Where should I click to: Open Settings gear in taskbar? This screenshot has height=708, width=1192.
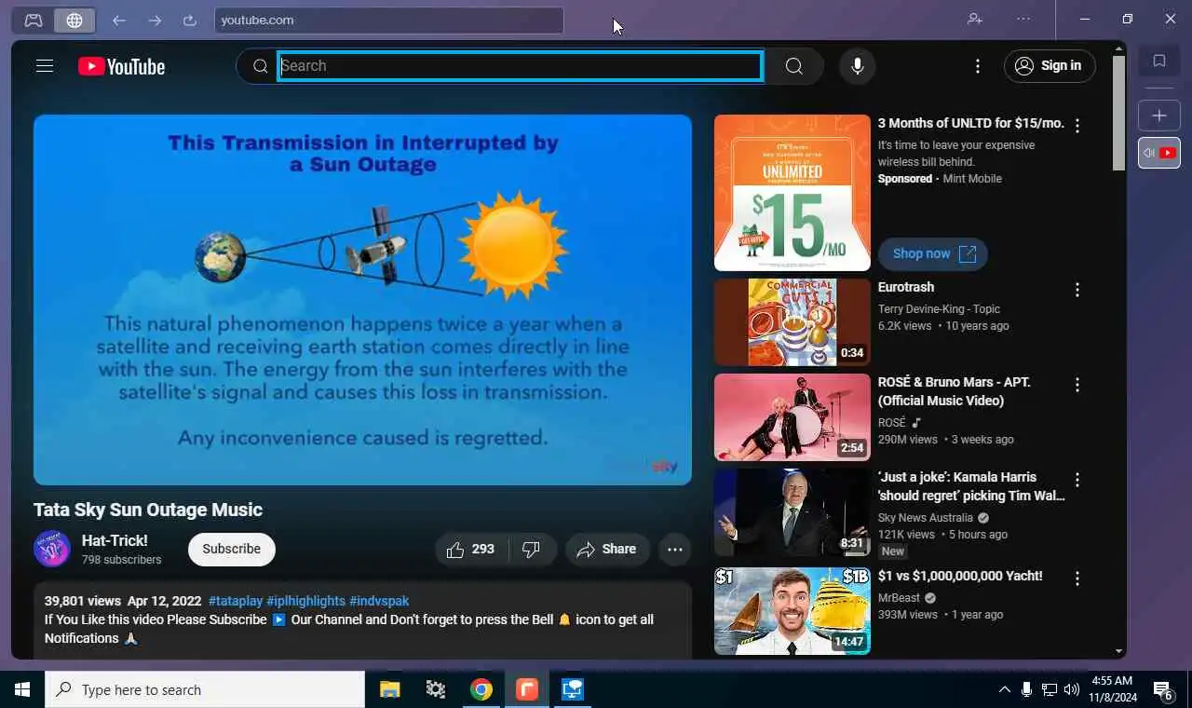point(436,689)
